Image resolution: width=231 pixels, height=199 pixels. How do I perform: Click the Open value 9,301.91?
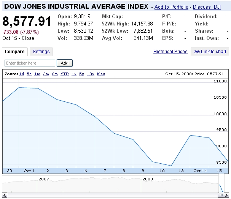83,16
